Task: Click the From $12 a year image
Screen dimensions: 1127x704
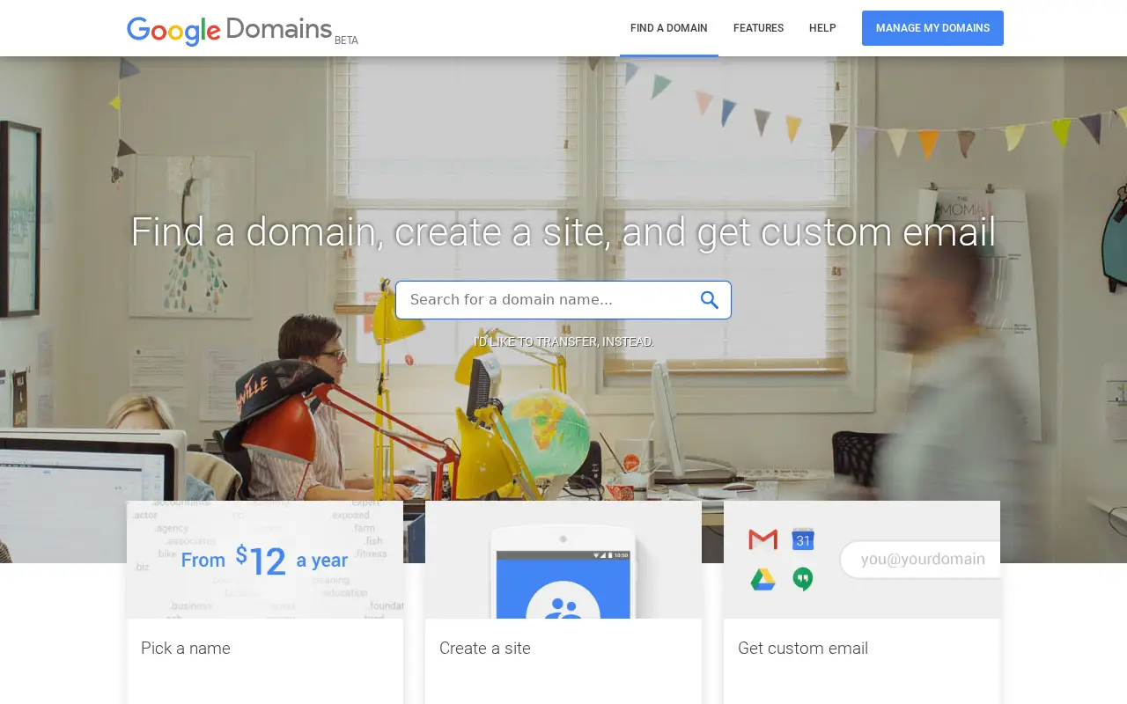Action: (265, 560)
